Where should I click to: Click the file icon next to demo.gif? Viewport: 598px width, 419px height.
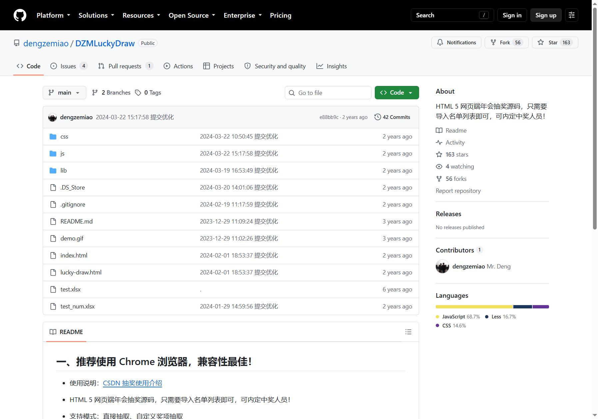[53, 238]
